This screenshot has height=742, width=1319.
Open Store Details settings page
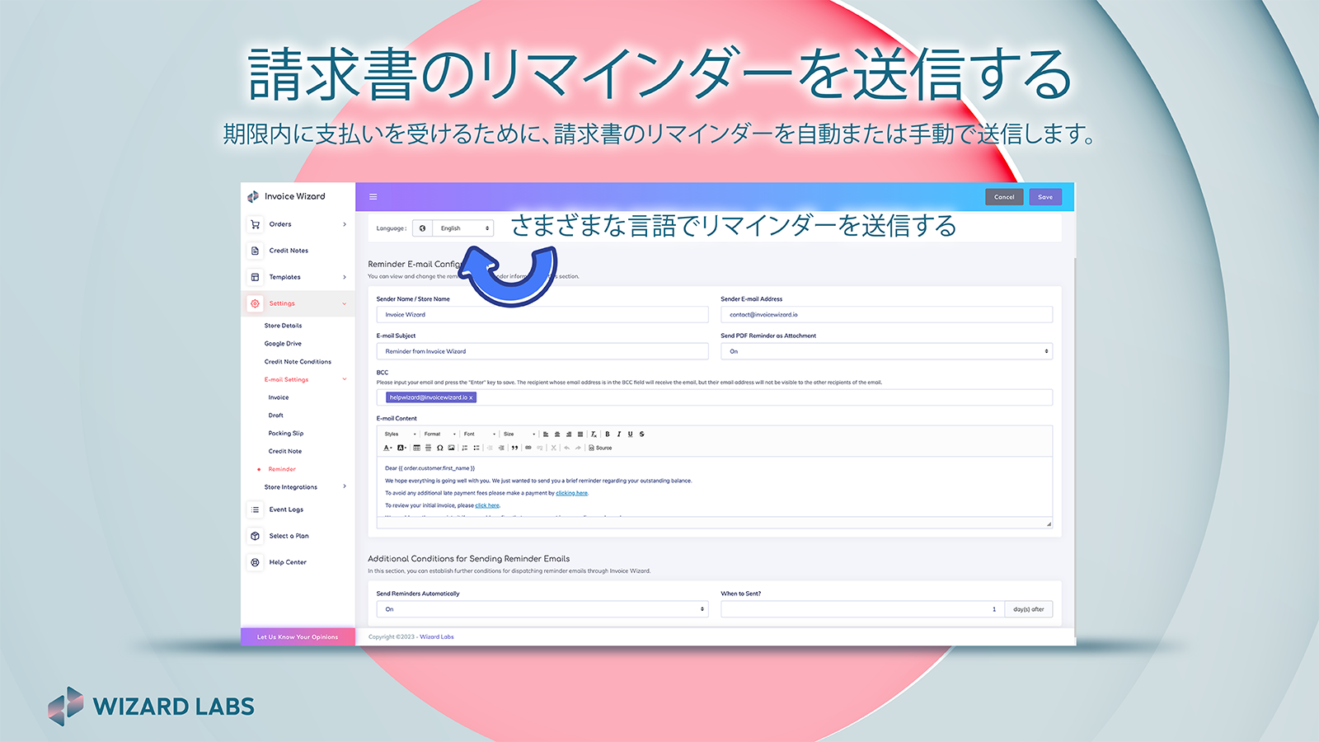click(283, 326)
